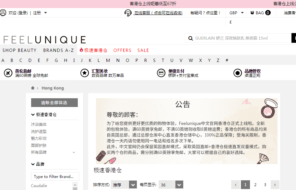
Task: Click the 登录 login link
Action: pos(23,13)
